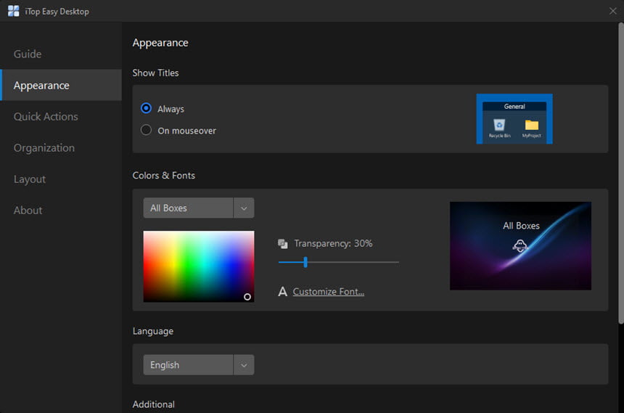Select the Always radio button

pyautogui.click(x=146, y=108)
